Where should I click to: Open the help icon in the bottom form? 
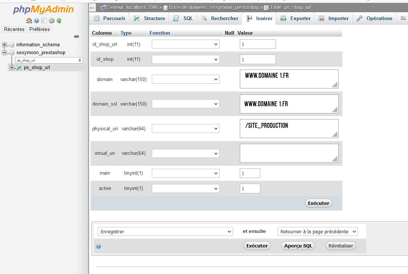98,246
